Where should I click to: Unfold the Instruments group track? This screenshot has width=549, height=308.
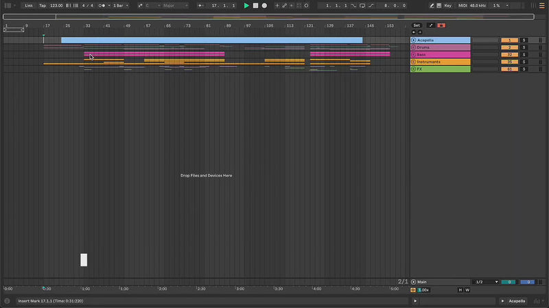click(414, 62)
